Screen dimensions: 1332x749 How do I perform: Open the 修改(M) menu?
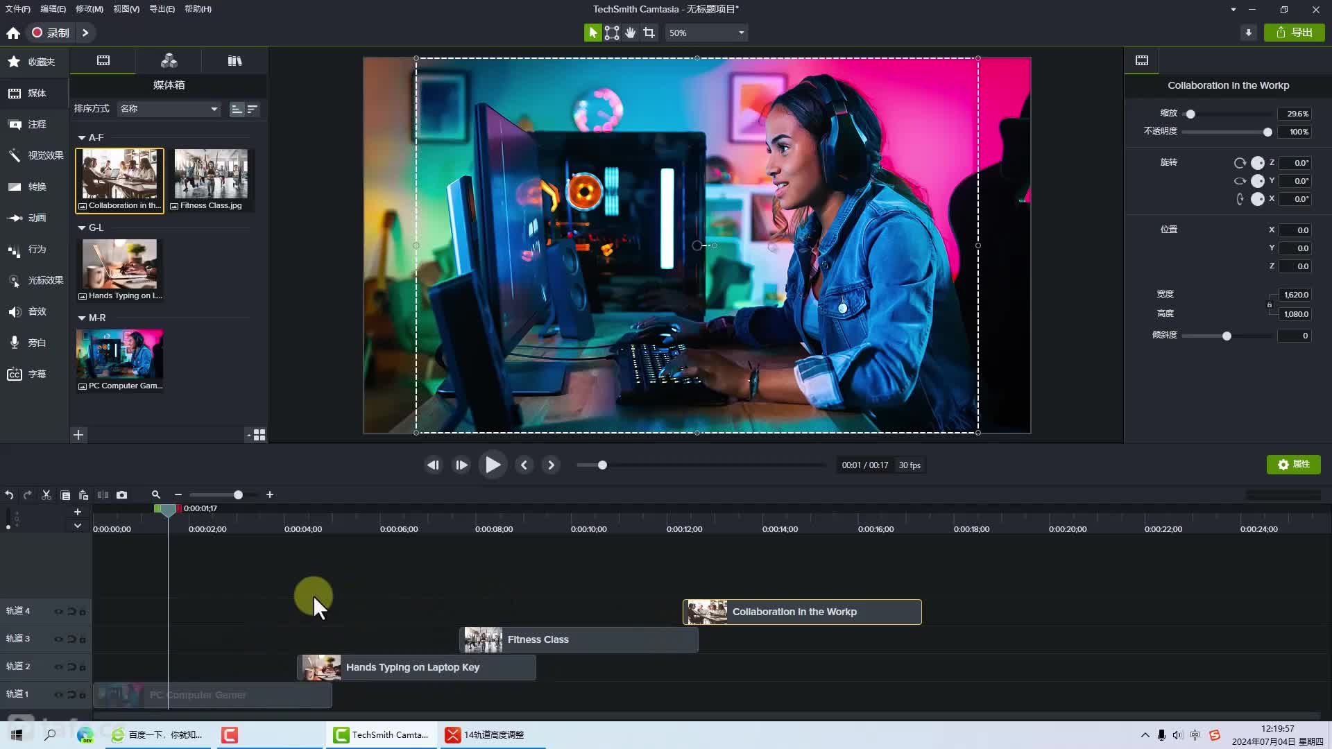point(89,9)
